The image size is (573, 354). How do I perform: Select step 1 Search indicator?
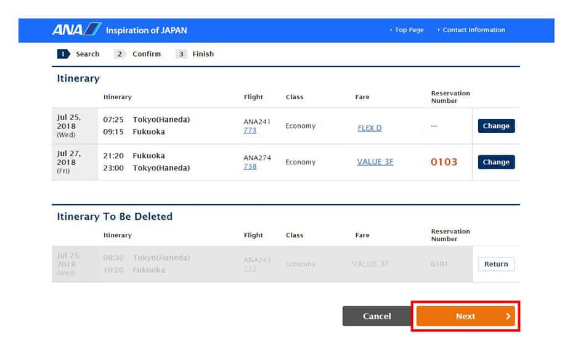(78, 54)
